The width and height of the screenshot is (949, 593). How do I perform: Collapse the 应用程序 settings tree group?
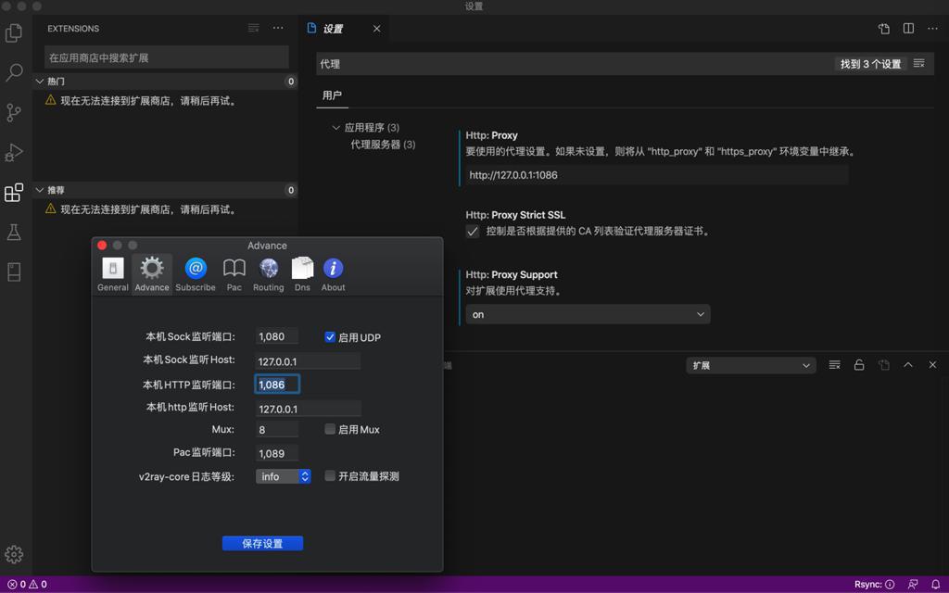[365, 127]
